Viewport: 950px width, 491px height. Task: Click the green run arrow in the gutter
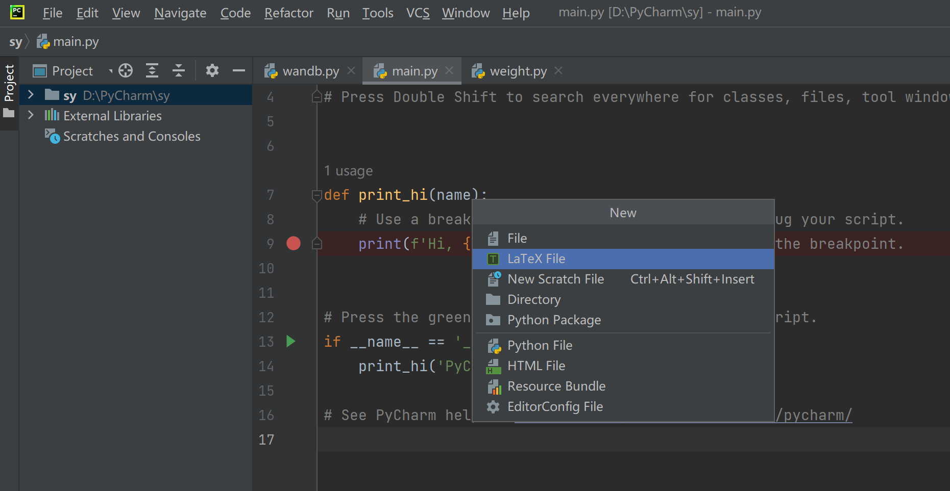click(x=291, y=341)
